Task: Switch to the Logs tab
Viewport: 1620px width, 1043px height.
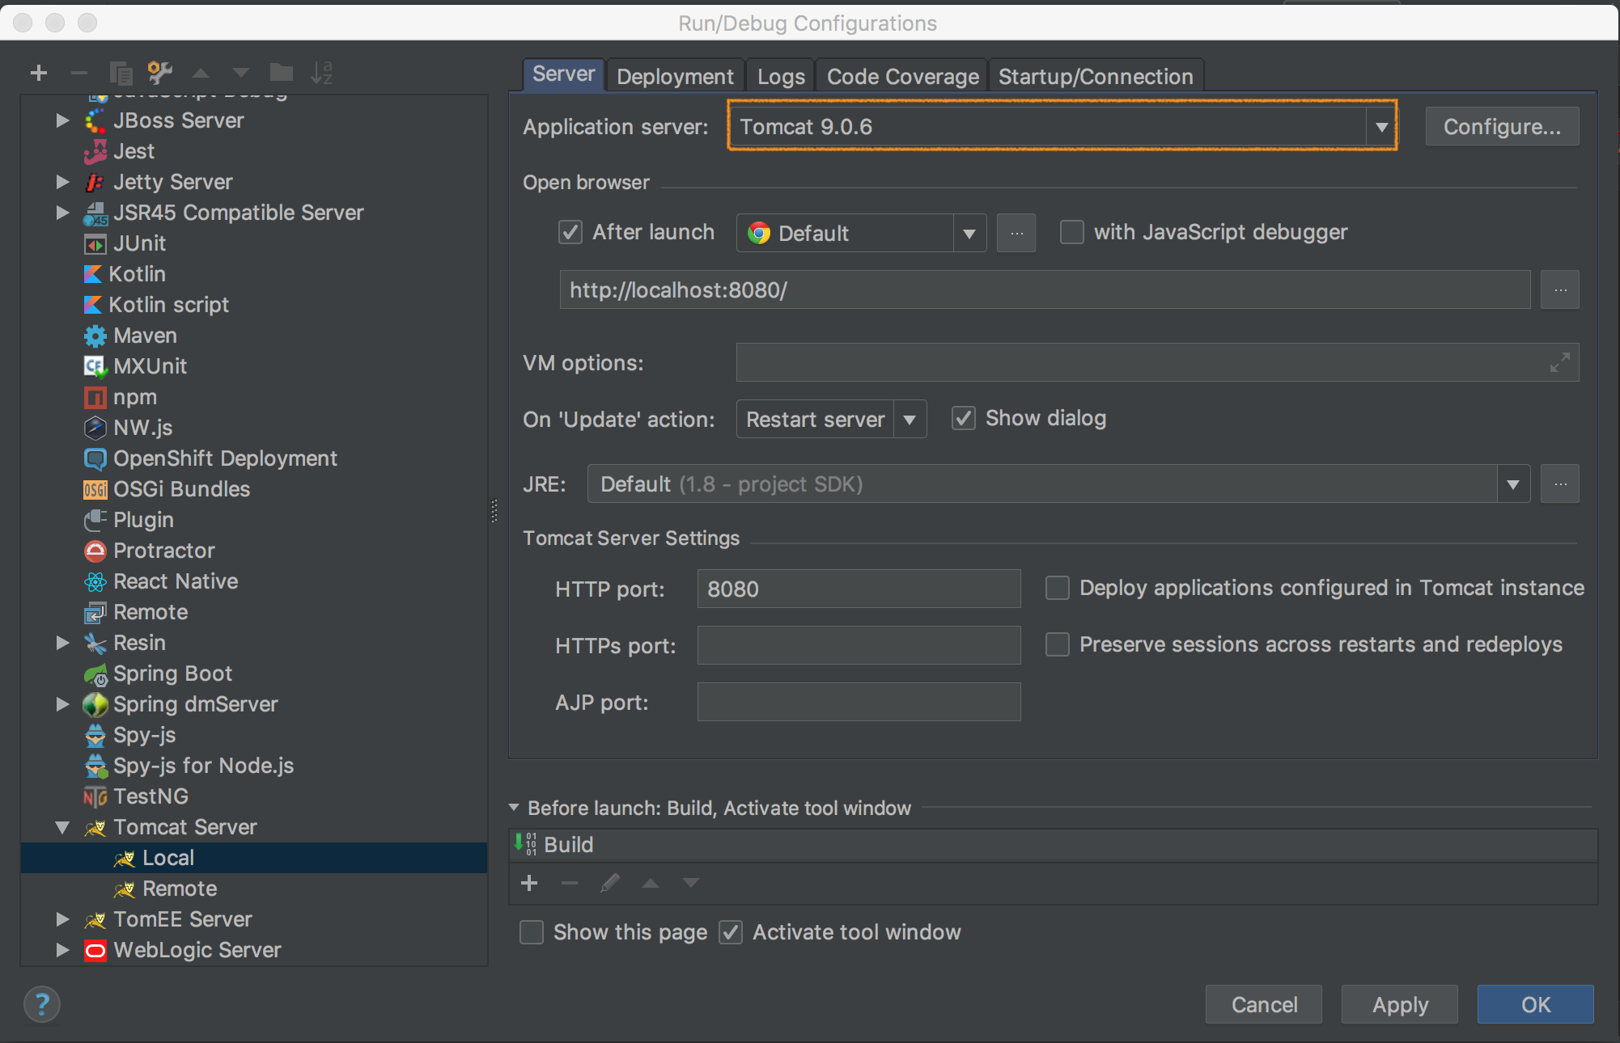Action: point(781,76)
